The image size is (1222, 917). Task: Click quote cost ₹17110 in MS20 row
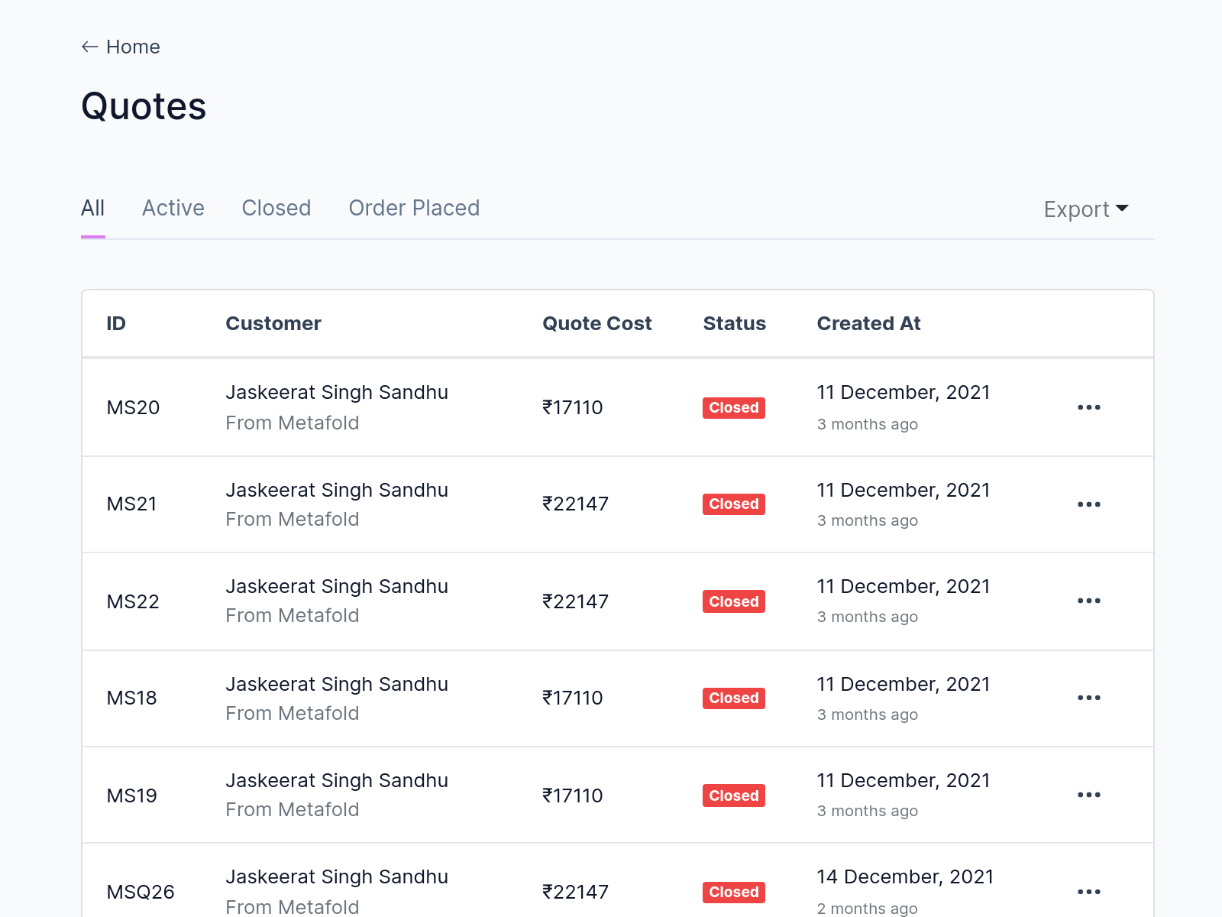[573, 407]
